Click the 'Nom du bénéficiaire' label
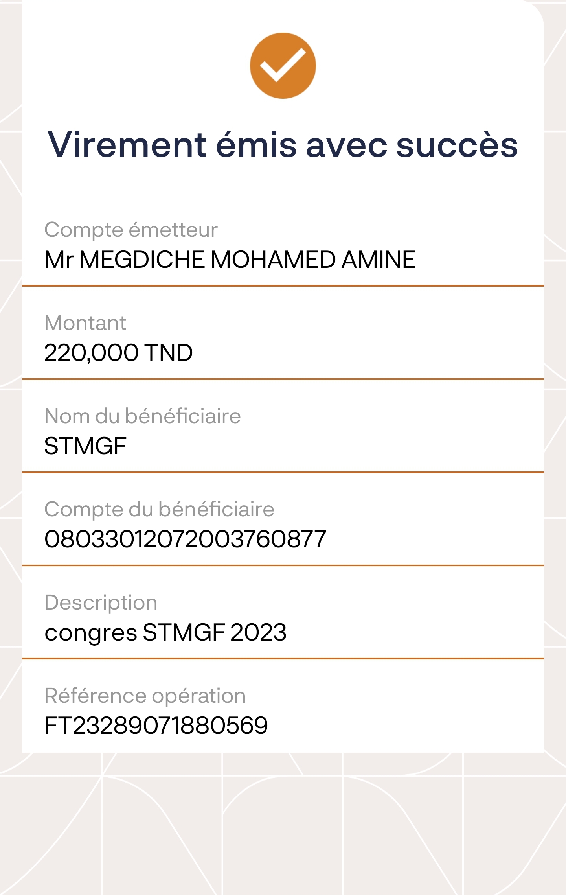The height and width of the screenshot is (895, 566). [143, 416]
